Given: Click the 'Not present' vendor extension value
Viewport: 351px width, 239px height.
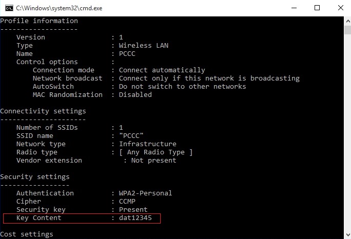Looking at the screenshot, I should pyautogui.click(x=154, y=161).
